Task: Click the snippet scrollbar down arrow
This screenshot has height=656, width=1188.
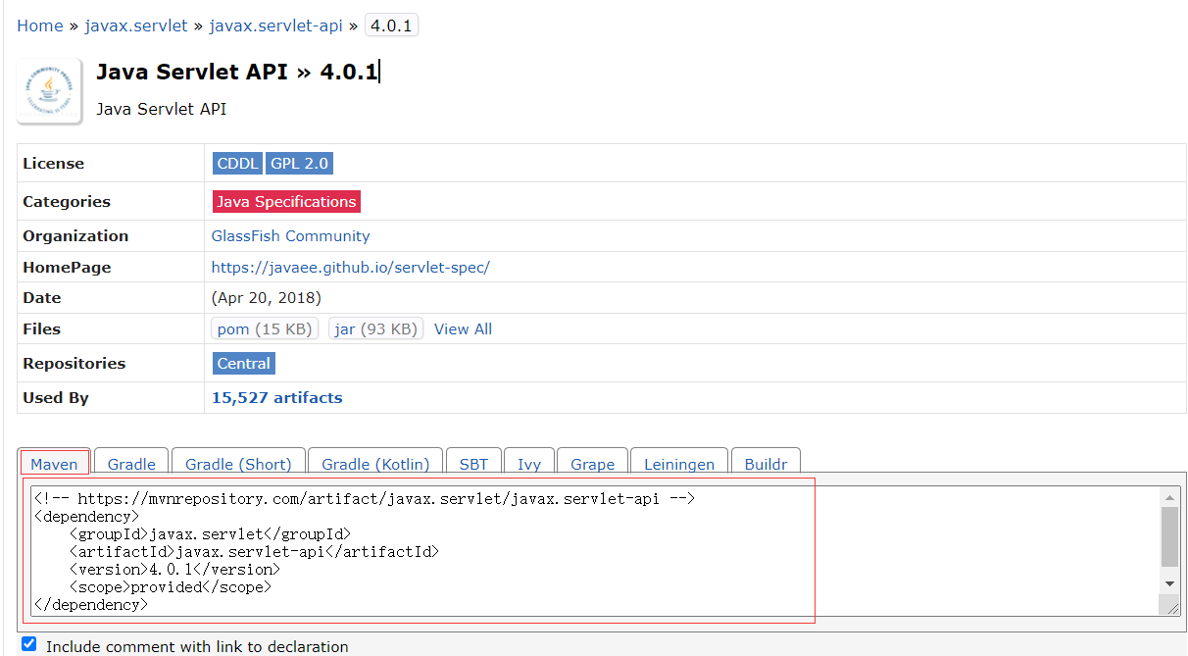Action: pos(1170,582)
